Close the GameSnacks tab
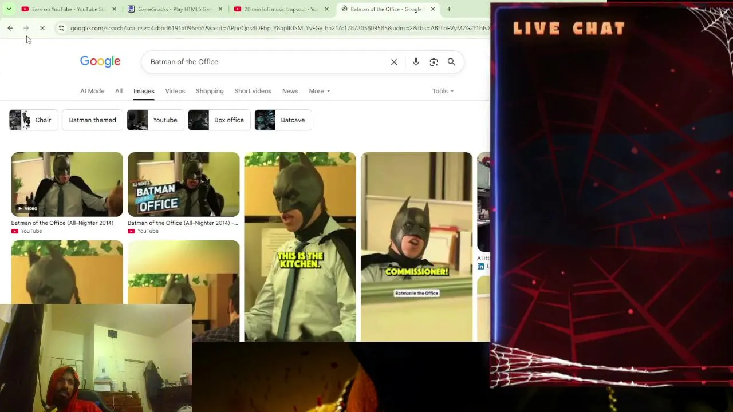This screenshot has width=733, height=412. point(220,9)
